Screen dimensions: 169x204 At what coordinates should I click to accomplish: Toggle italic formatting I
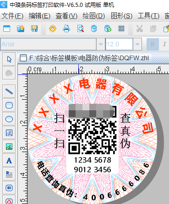point(164,44)
